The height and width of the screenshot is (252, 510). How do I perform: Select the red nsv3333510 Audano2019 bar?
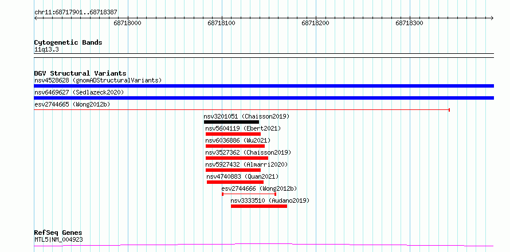259,206
